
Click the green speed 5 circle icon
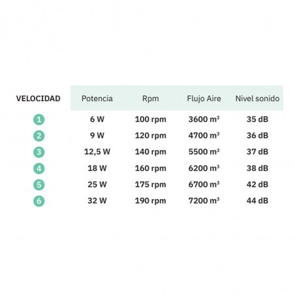[39, 185]
